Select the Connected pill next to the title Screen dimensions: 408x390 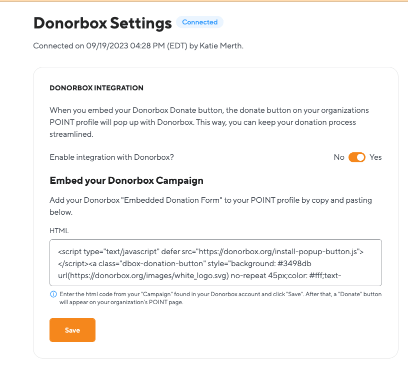click(199, 22)
